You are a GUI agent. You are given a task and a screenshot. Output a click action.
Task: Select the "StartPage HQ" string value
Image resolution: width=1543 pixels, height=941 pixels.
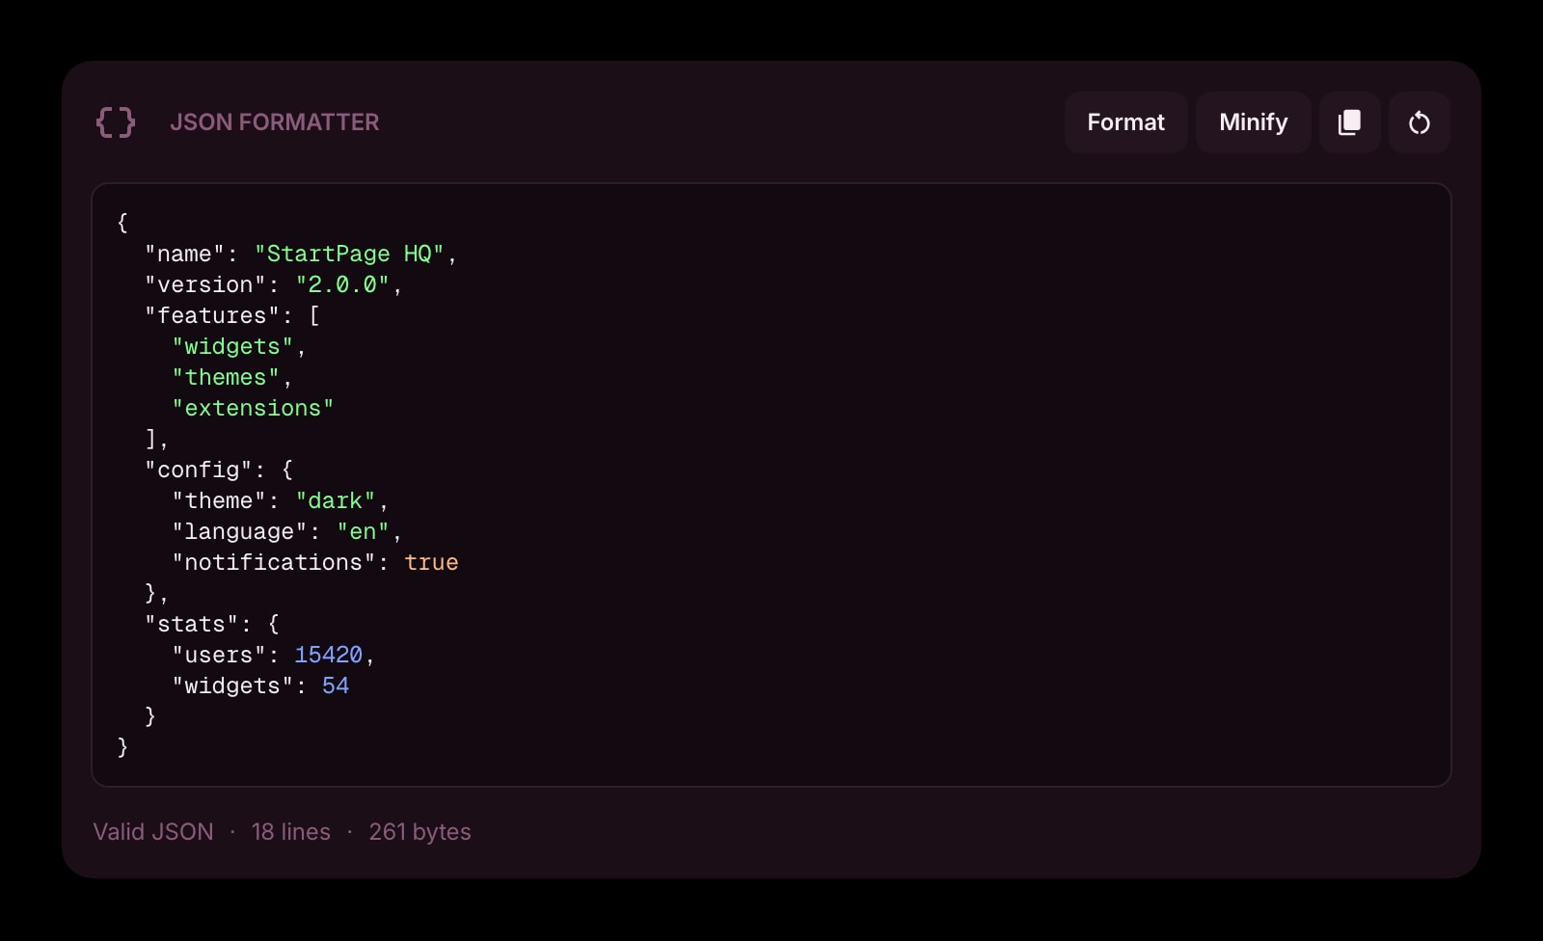(x=354, y=254)
